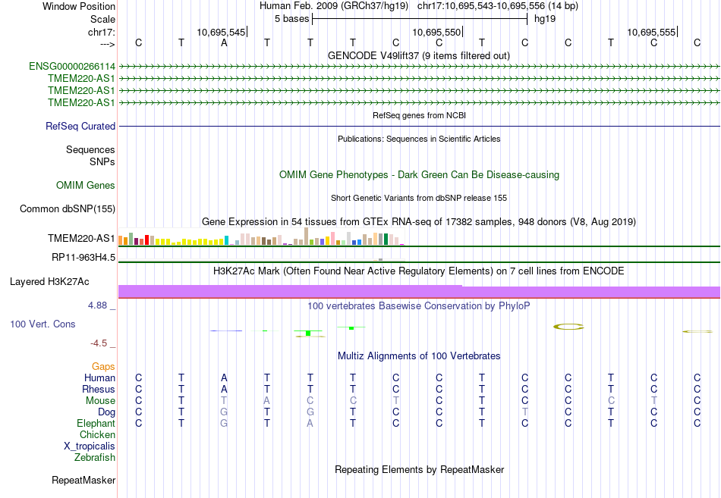The width and height of the screenshot is (721, 498).
Task: Click the 10,695,545 ruler coordinate
Action: tap(221, 32)
